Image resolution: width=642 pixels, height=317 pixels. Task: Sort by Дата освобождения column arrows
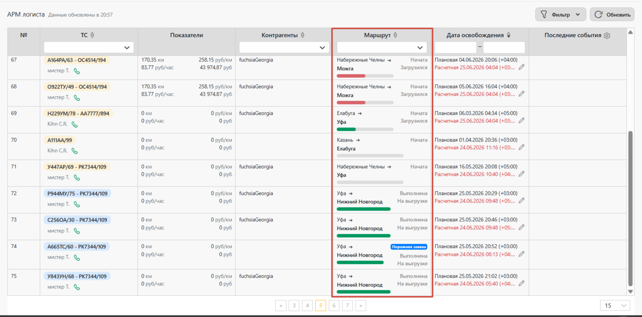pyautogui.click(x=509, y=35)
